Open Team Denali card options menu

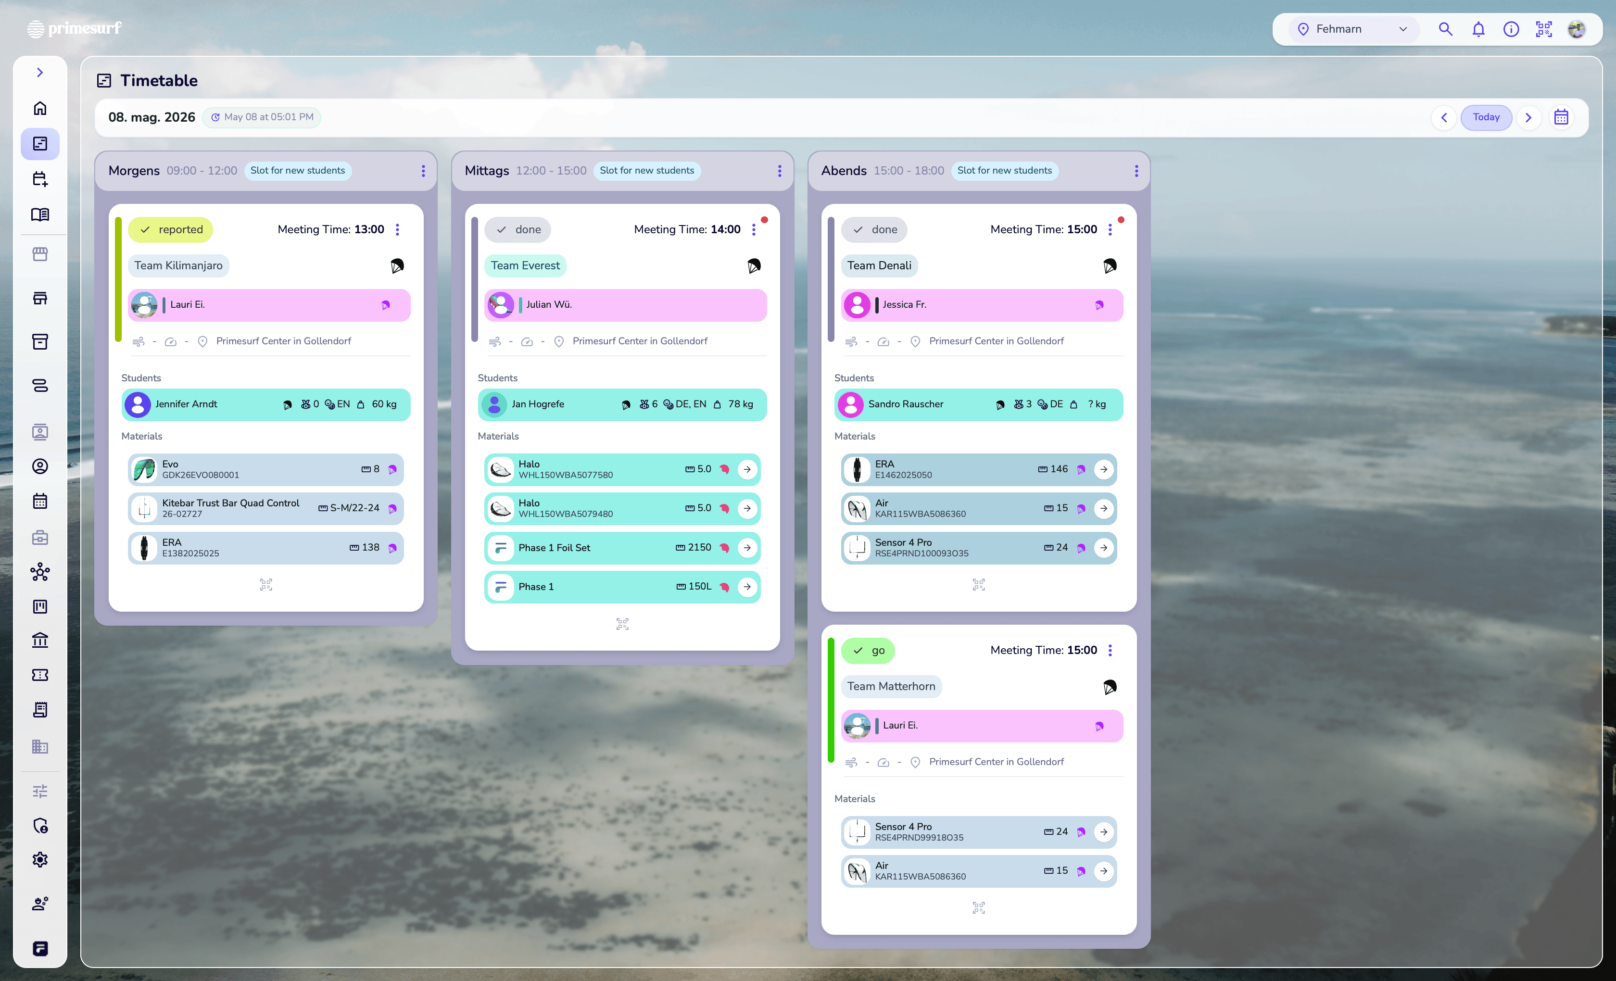click(x=1110, y=229)
